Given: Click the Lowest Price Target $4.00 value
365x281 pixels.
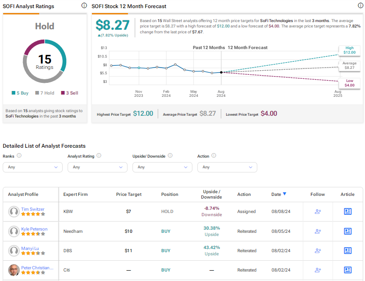Looking at the screenshot, I should [x=269, y=113].
